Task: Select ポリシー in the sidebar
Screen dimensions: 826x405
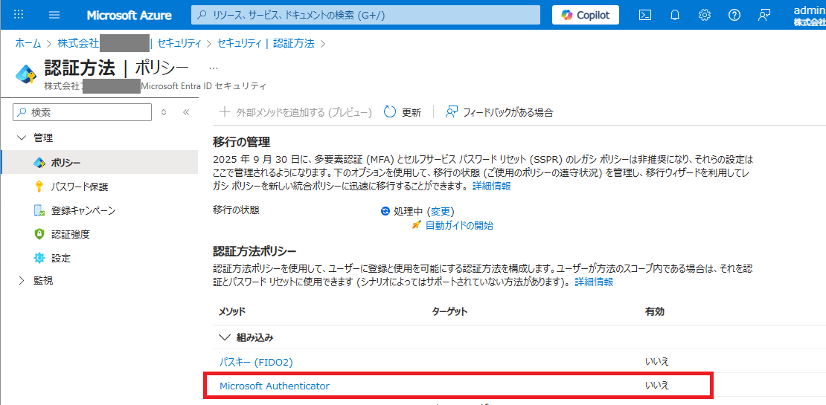Action: coord(100,163)
